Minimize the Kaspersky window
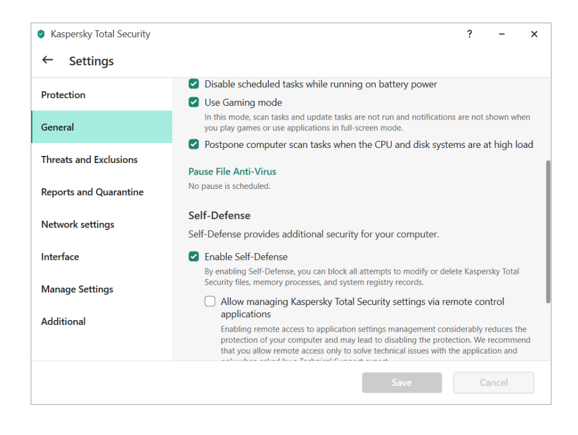 502,34
